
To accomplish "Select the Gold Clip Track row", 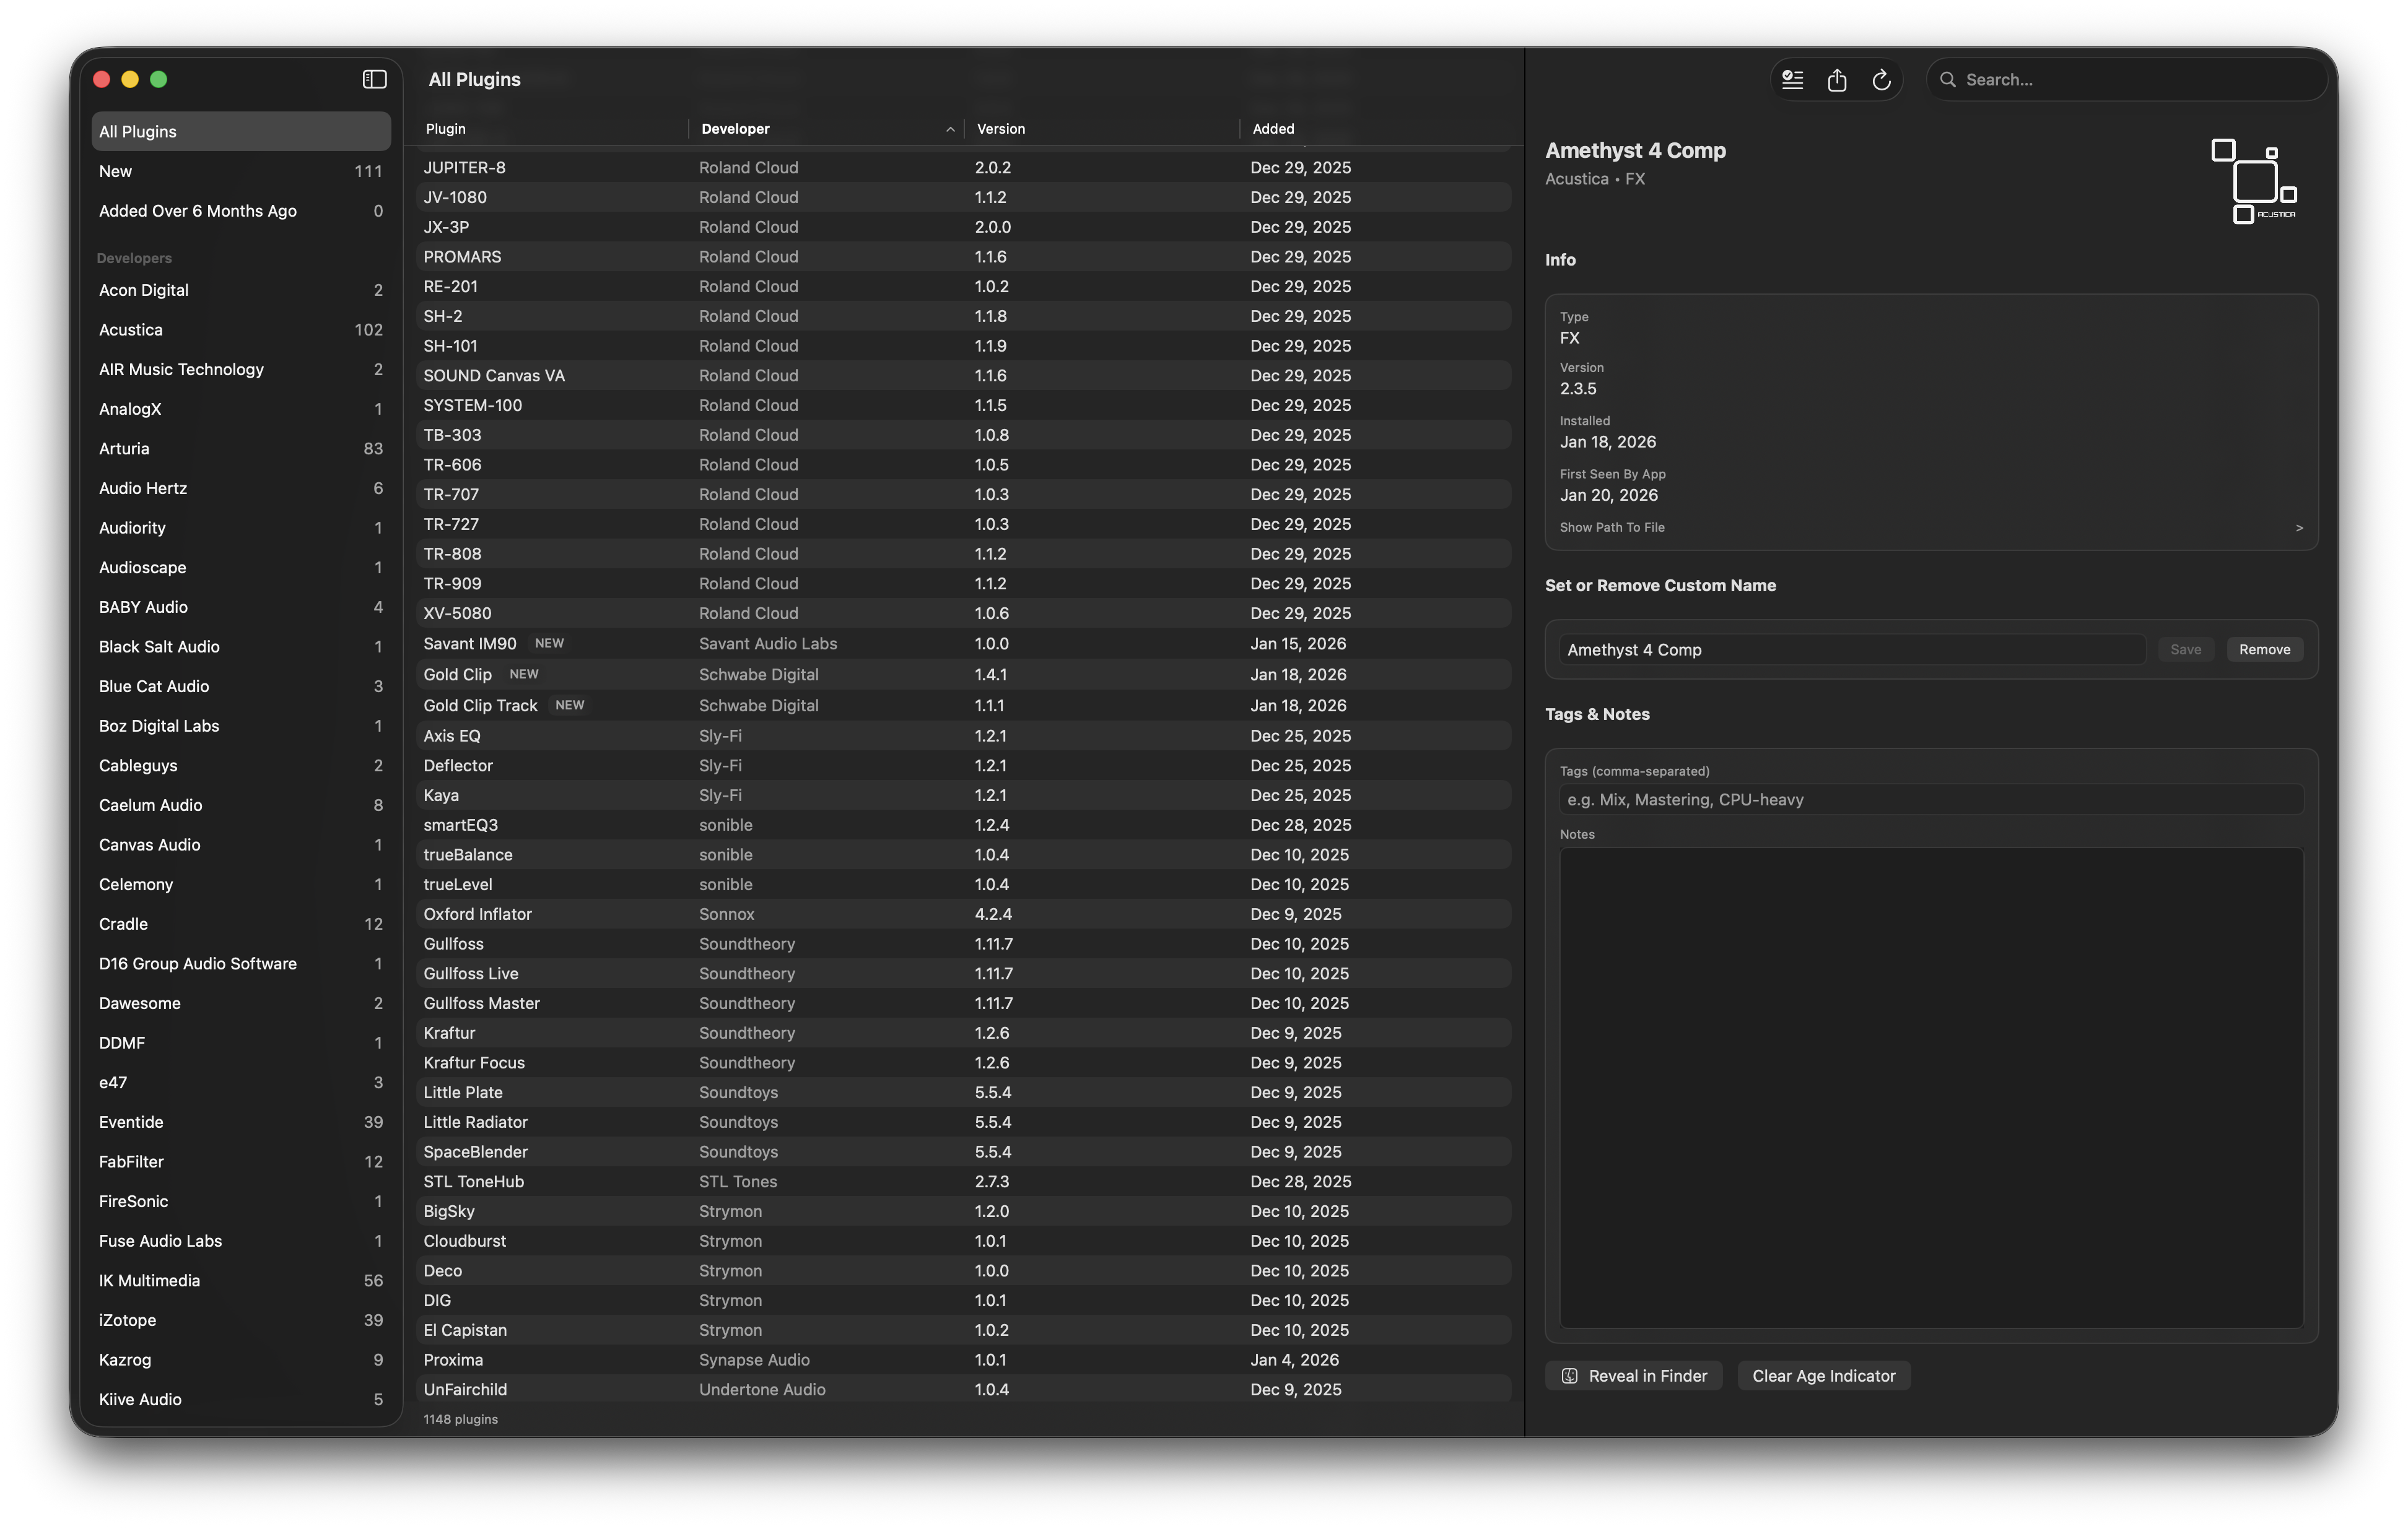I will (963, 706).
